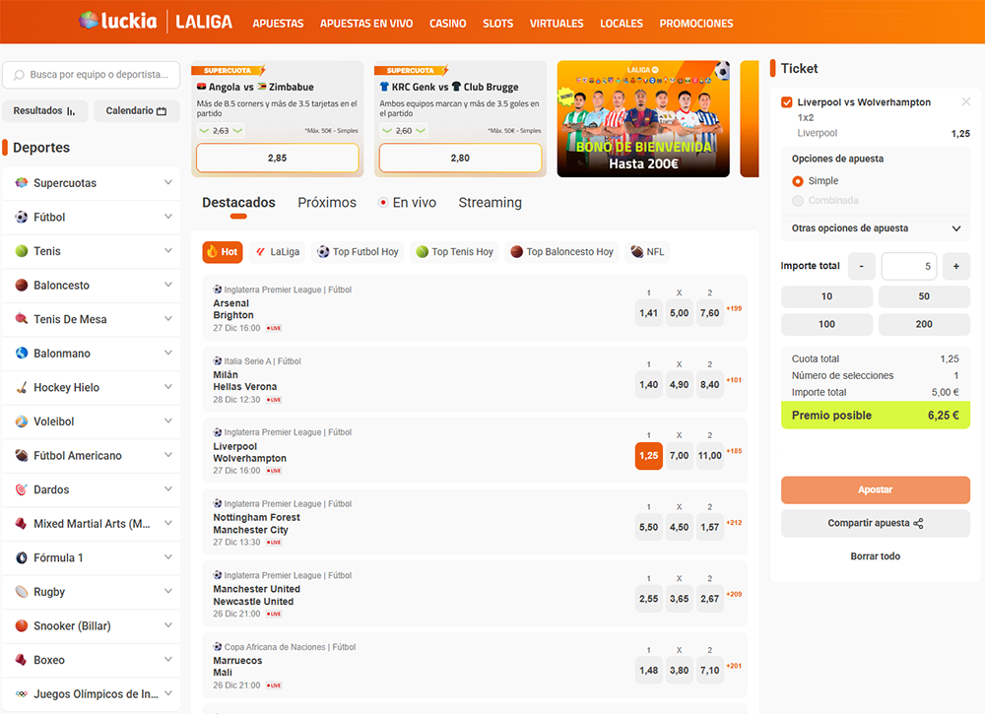Screen dimensions: 985x714
Task: Click the Fútbol Americano ball icon
Action: point(22,455)
